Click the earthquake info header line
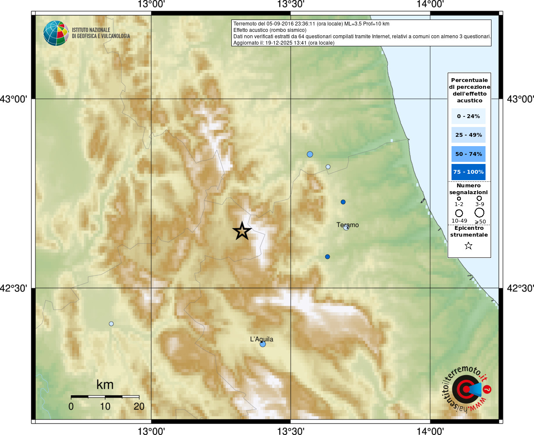 pos(311,24)
